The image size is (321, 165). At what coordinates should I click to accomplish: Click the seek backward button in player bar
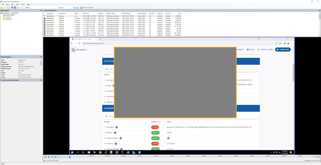(52, 157)
